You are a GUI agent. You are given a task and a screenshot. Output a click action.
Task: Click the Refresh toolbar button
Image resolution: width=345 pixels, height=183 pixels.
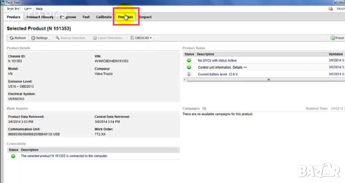point(18,38)
